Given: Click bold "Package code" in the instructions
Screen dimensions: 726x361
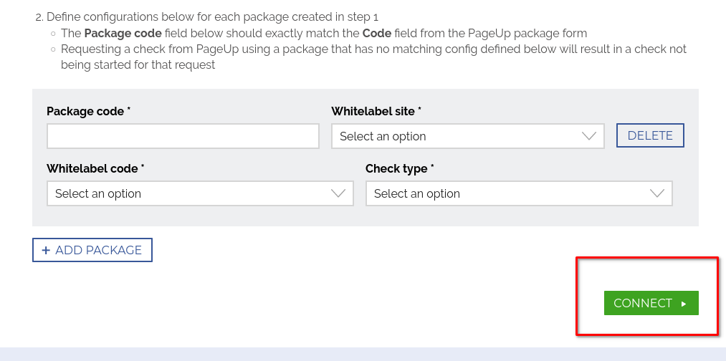Looking at the screenshot, I should click(117, 33).
